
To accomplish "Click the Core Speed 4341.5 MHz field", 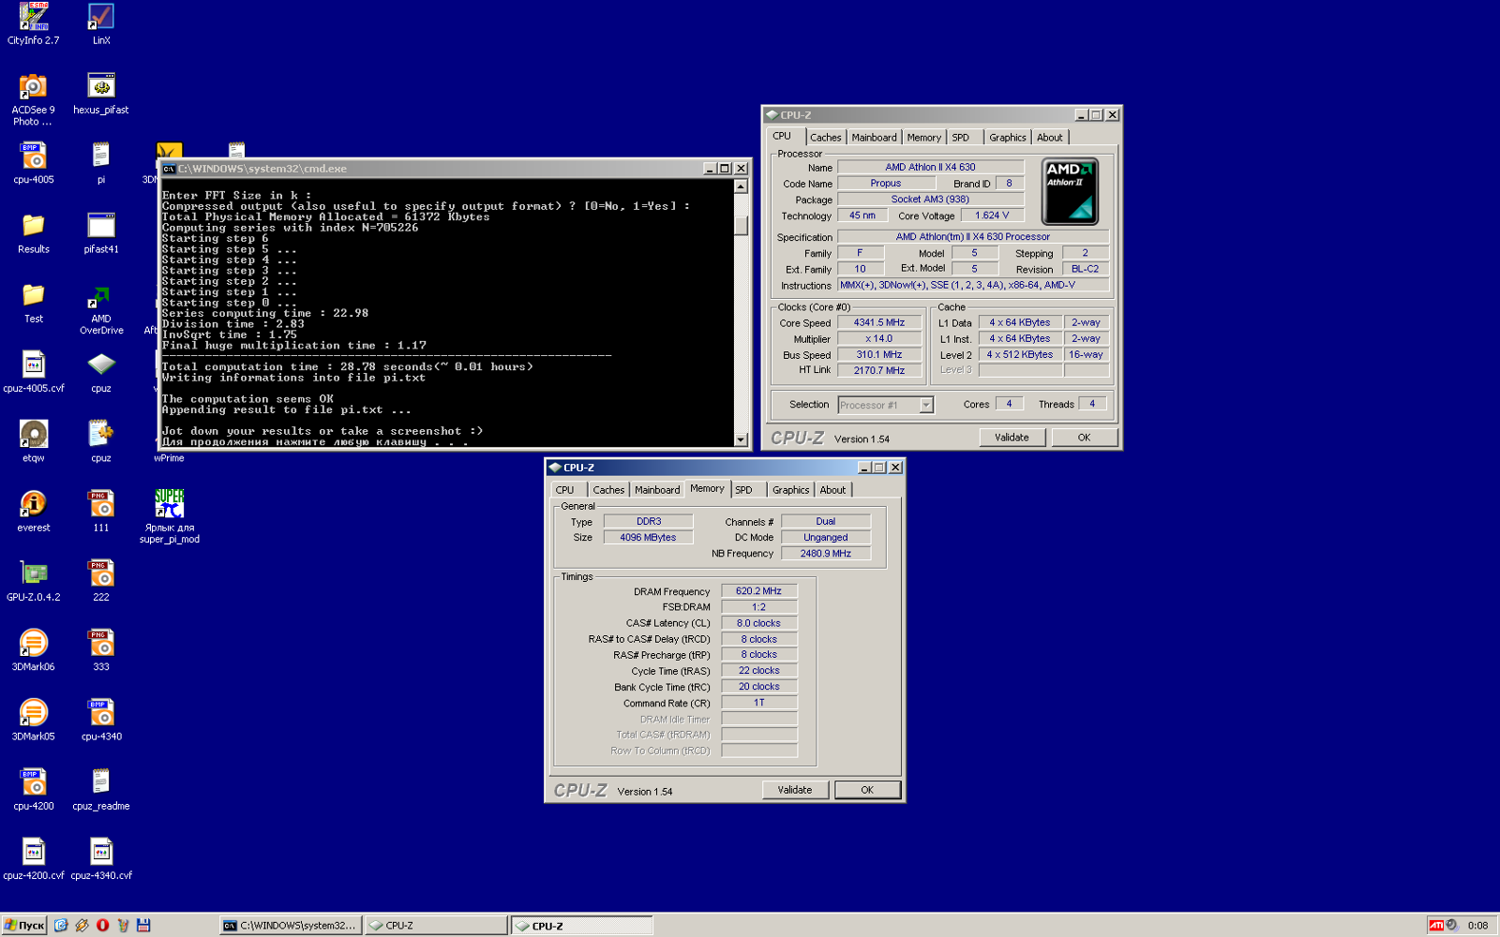I will 879,322.
